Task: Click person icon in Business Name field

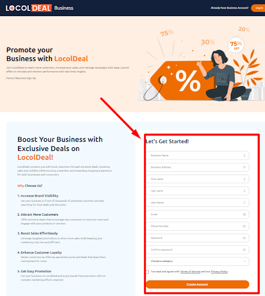Action: (x=244, y=156)
